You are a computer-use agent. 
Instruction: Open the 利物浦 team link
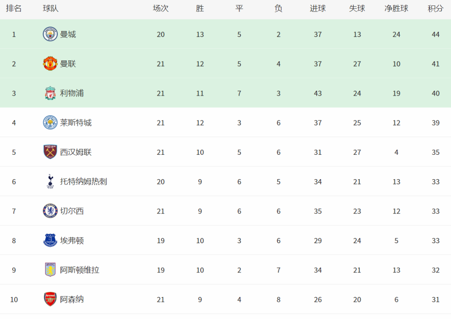point(72,93)
